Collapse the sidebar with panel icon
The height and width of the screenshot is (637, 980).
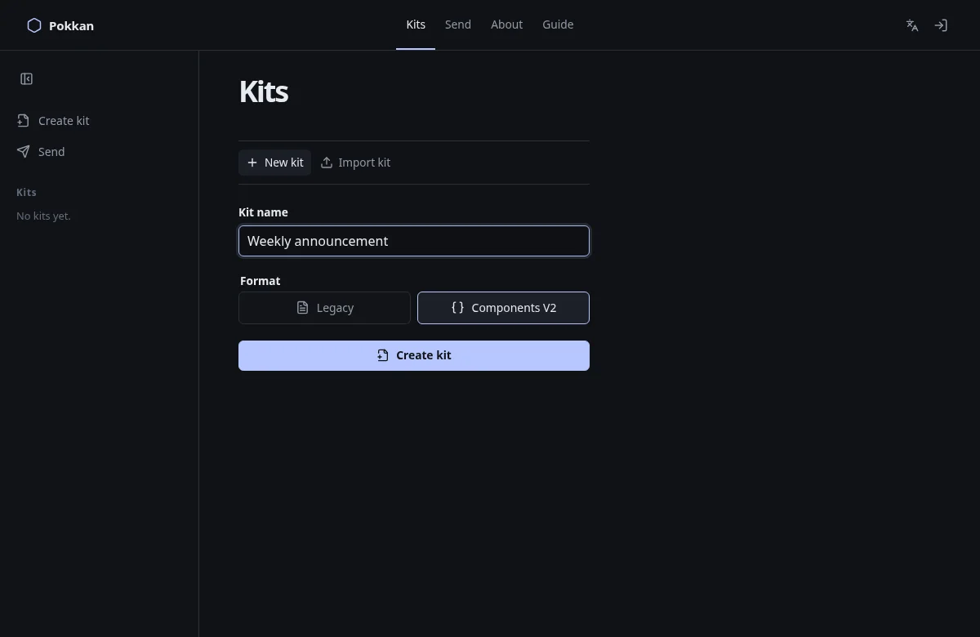27,79
